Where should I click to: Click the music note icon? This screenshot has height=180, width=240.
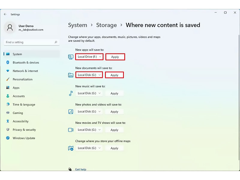tap(71, 93)
